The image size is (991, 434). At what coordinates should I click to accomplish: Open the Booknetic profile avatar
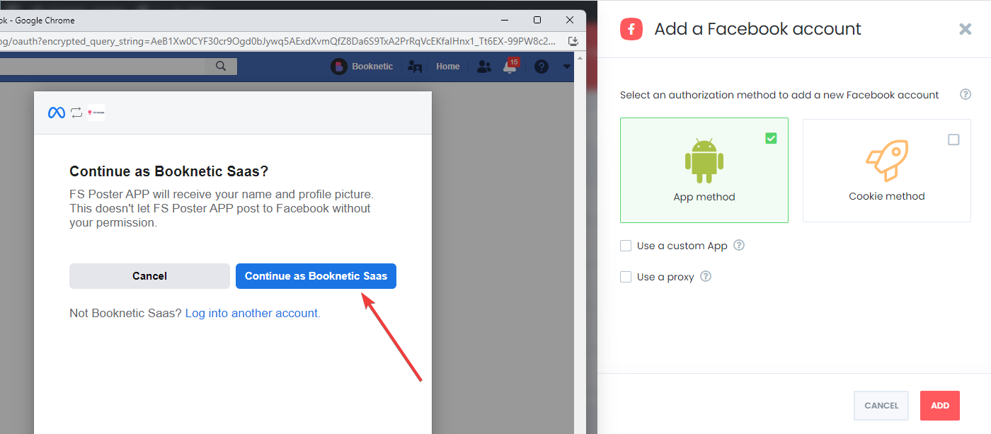[338, 67]
